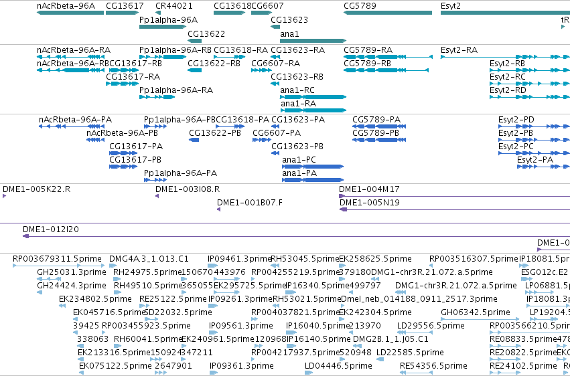This screenshot has width=570, height=376.
Task: Select the GH25031.3prime EST glyph
Action: click(49, 279)
